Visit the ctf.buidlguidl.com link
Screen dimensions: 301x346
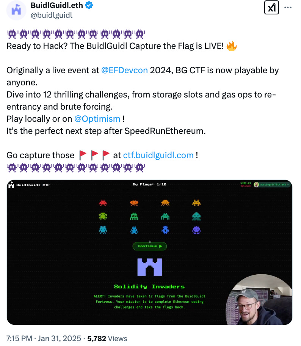[x=158, y=155]
